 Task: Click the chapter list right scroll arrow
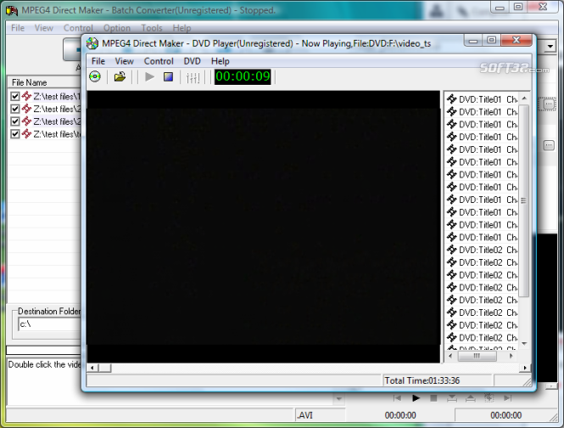click(x=511, y=356)
